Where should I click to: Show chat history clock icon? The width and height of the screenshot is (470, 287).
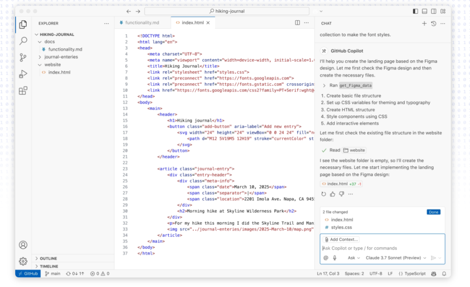(433, 23)
